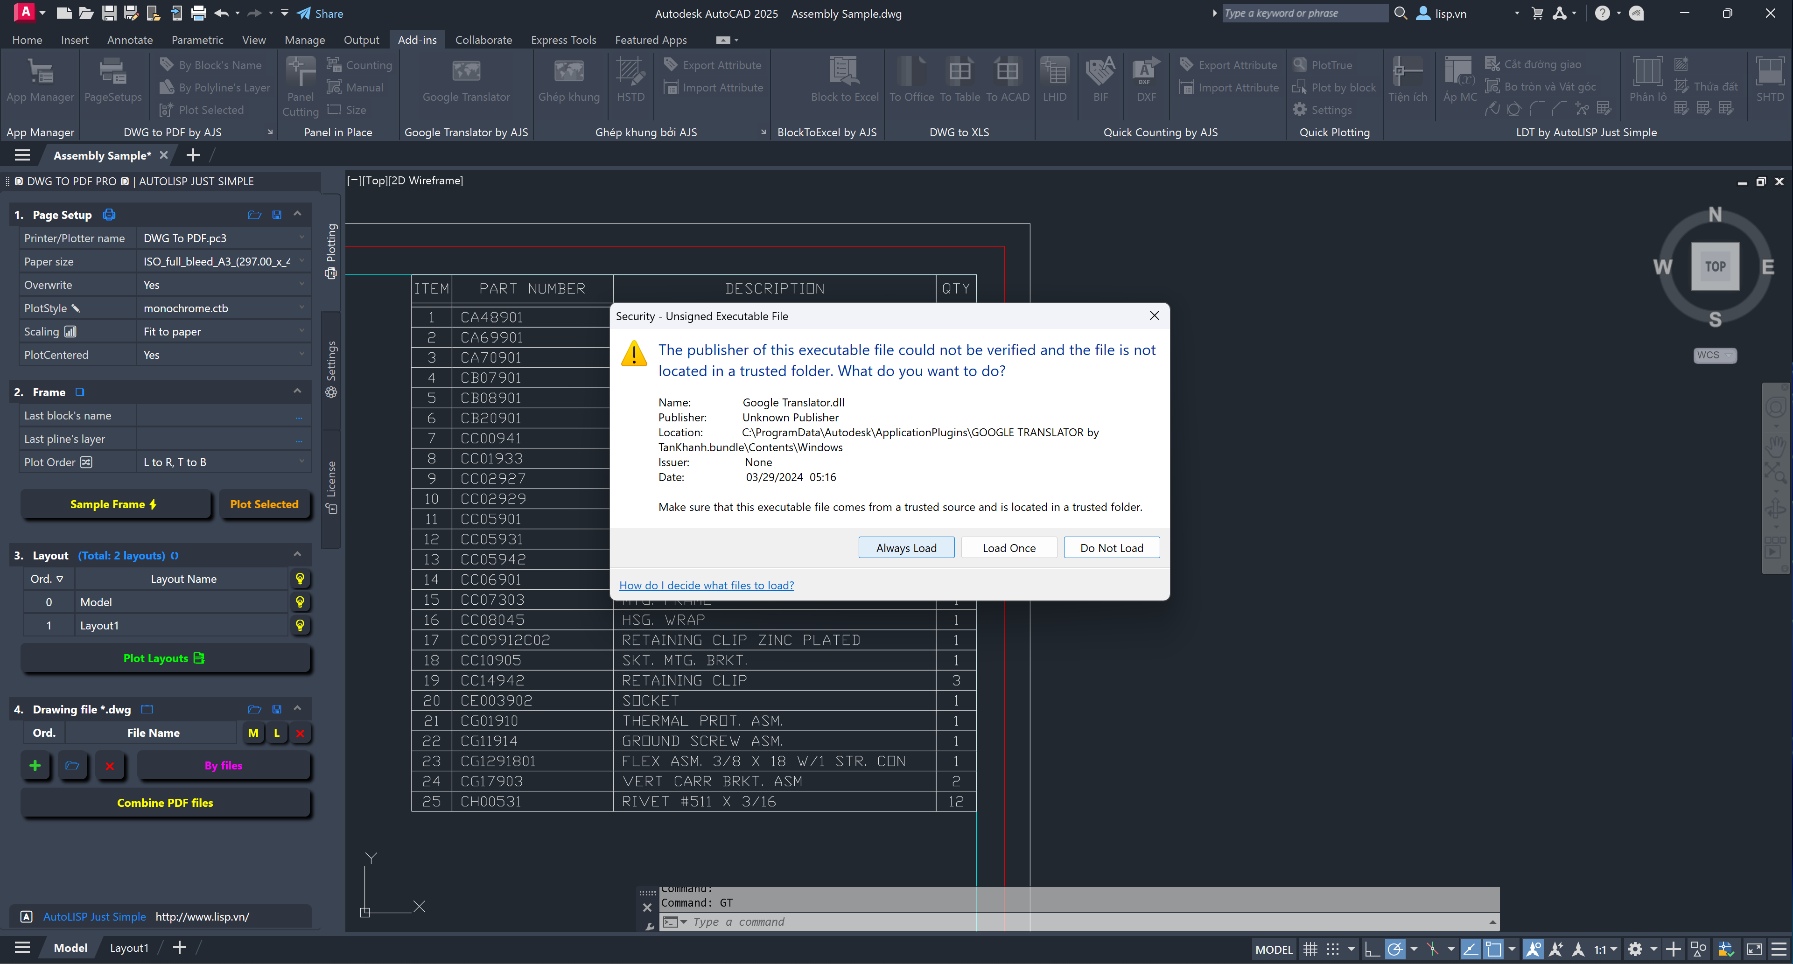Click the green add file button
1793x964 pixels.
click(x=35, y=766)
